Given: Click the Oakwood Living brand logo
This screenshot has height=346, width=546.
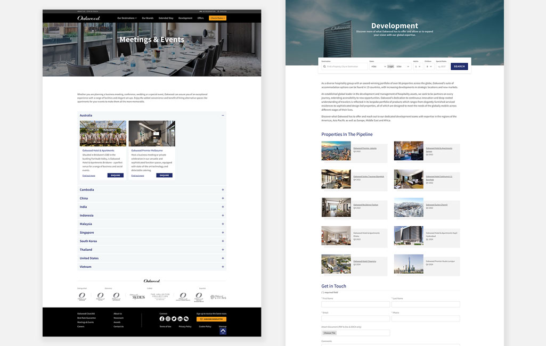Looking at the screenshot, I should pyautogui.click(x=218, y=297).
